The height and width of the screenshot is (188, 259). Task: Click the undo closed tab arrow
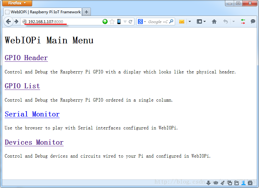(226, 22)
